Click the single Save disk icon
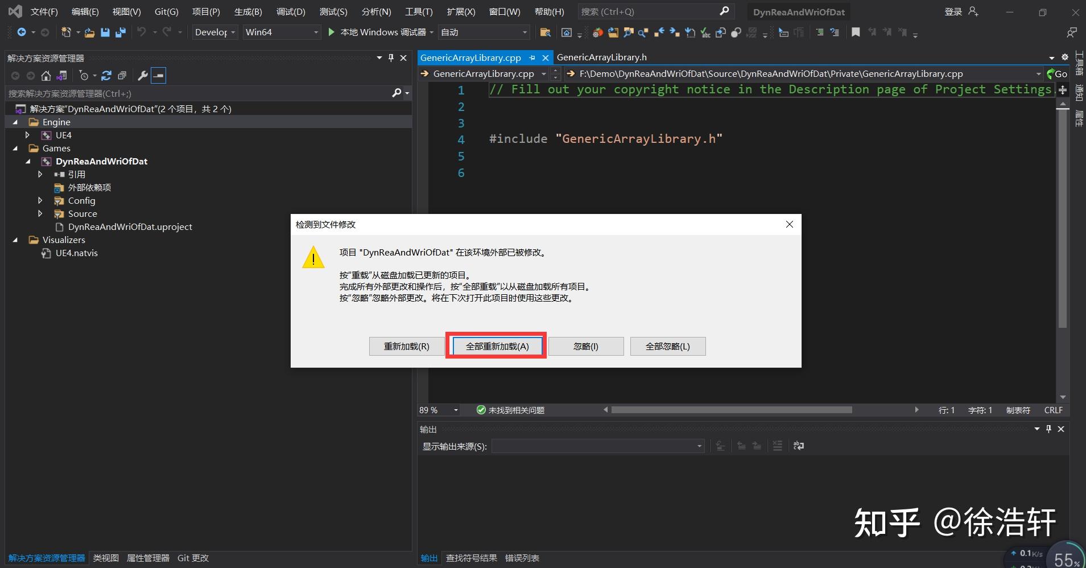Screen dimensions: 1086x568 tap(105, 32)
